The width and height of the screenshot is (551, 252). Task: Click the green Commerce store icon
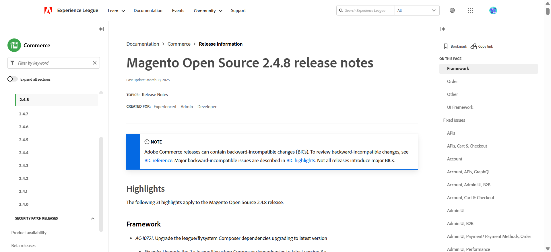(14, 45)
